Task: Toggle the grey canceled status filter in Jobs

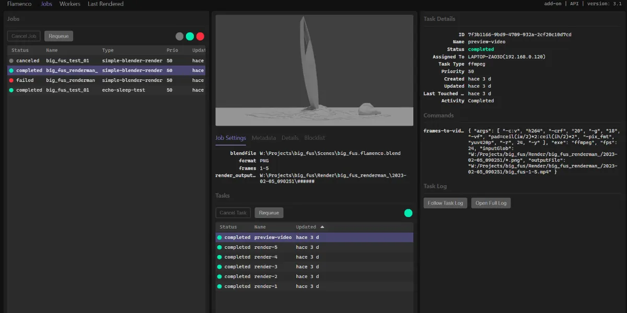Action: tap(179, 37)
